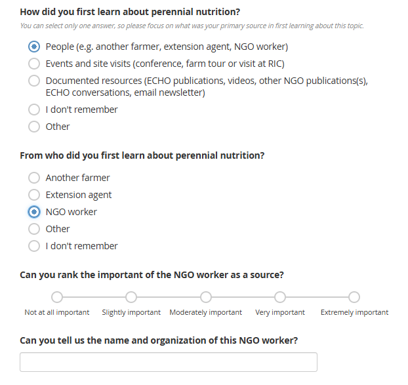Select the People radio option

34,47
